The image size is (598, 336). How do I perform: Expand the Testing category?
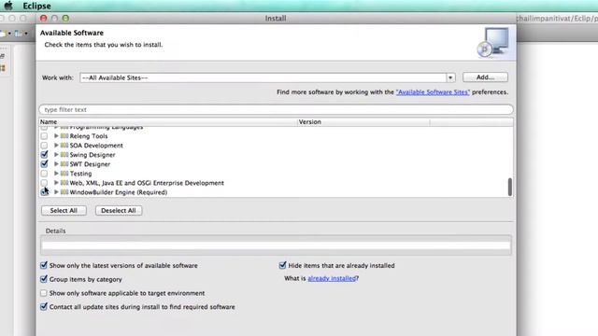tap(56, 174)
